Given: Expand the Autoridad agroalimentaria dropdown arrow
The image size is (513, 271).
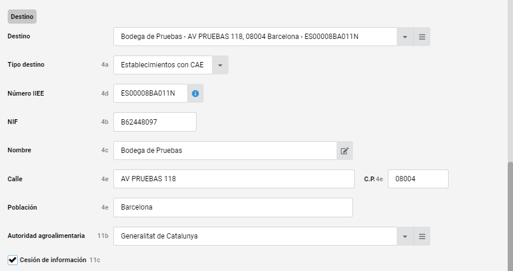Looking at the screenshot, I should pos(405,236).
